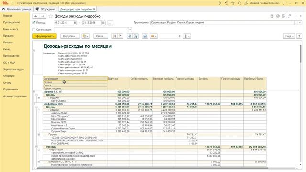Collapse Амортизация group
306x172 pixels.
click(39, 150)
